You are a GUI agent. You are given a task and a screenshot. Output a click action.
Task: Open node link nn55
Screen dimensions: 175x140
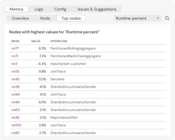(15, 71)
